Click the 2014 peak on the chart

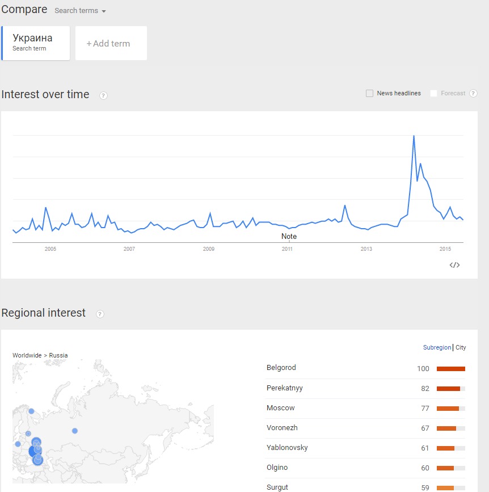pos(414,136)
